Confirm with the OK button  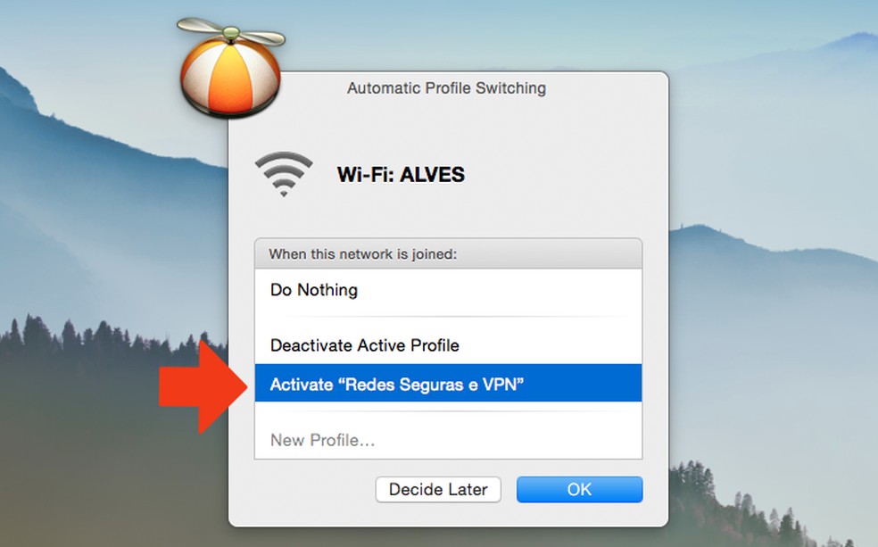tap(580, 489)
